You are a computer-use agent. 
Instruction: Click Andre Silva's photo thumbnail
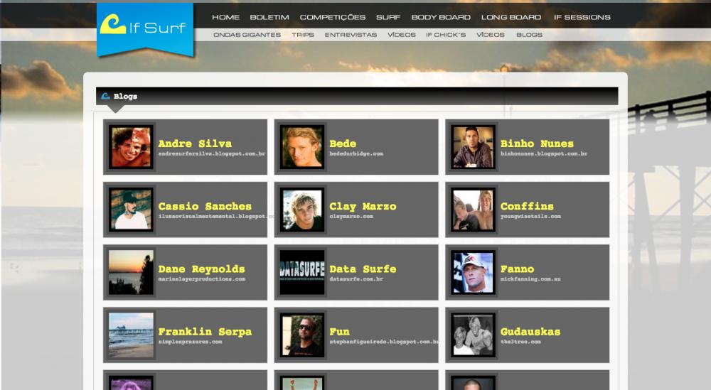coord(131,147)
